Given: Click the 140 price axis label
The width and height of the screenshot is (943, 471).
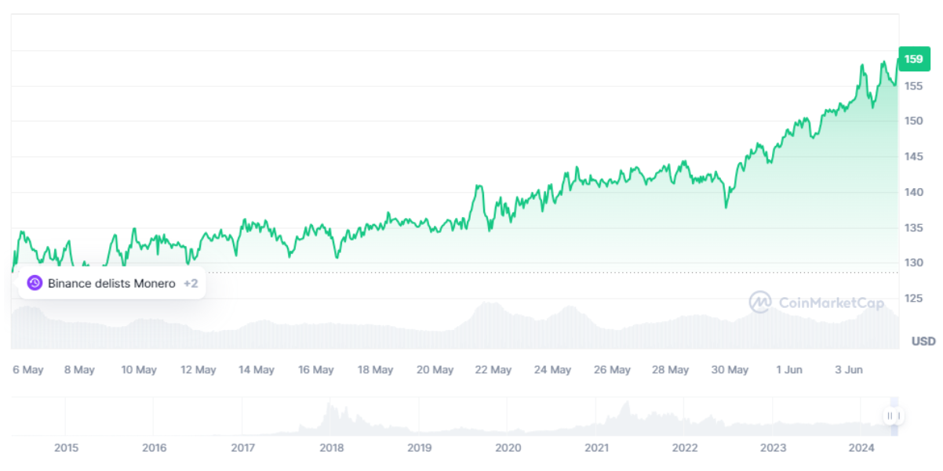Looking at the screenshot, I should [912, 192].
